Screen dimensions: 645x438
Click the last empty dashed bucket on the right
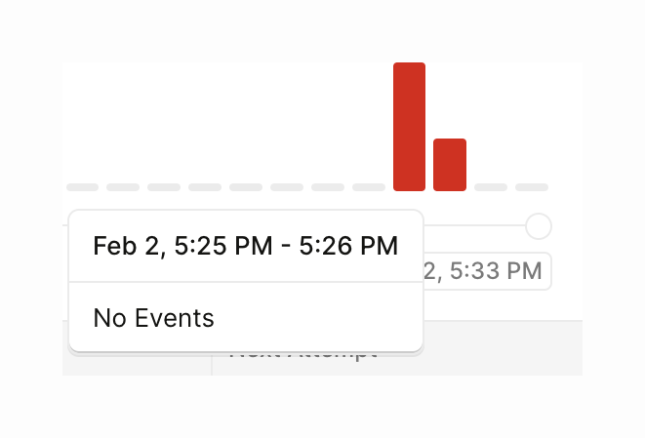pos(532,186)
